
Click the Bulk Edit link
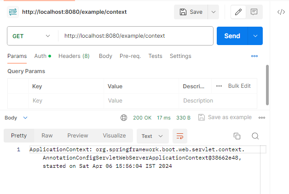point(239,86)
